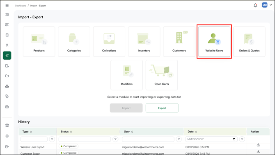Go to Dashboard breadcrumb link

21,6
